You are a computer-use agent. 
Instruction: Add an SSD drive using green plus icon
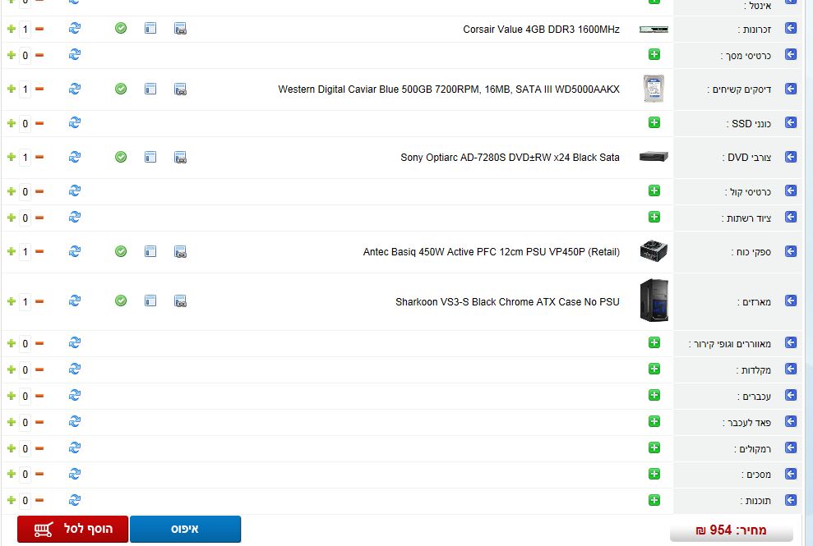pyautogui.click(x=654, y=123)
